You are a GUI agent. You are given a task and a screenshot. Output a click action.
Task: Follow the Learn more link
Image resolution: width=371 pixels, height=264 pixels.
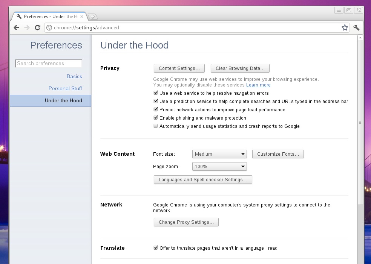click(x=258, y=85)
